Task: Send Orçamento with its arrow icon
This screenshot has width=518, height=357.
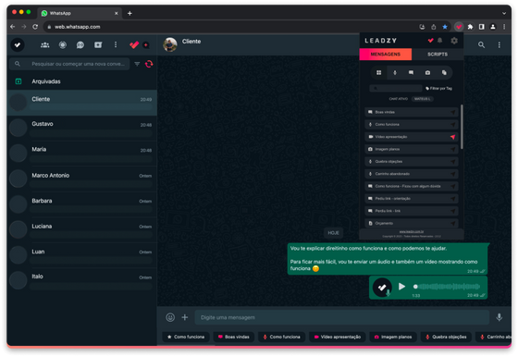Action: click(453, 223)
